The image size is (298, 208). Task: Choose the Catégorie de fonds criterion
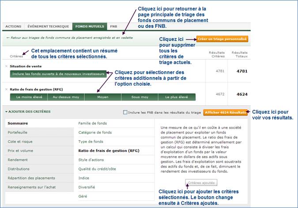[x=116, y=133]
